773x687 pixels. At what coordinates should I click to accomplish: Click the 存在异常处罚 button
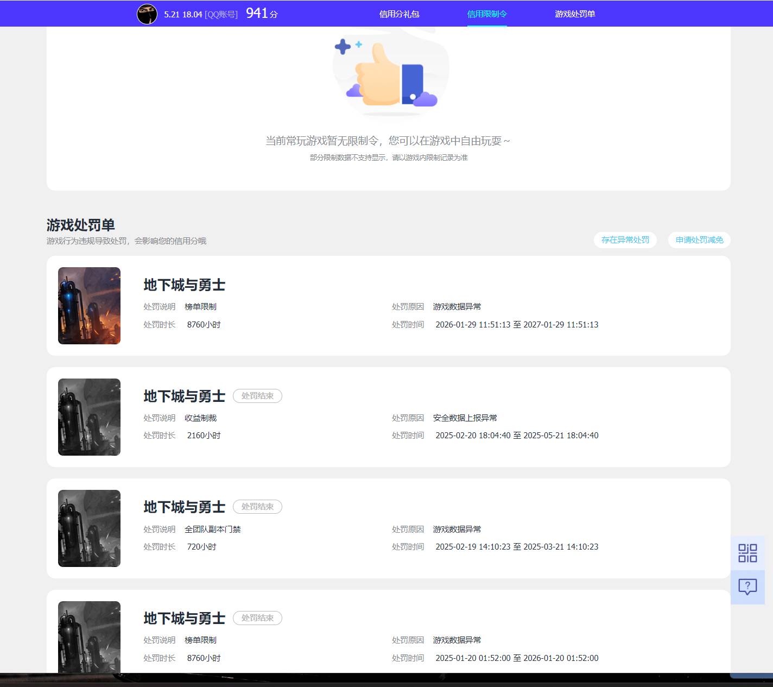(625, 239)
